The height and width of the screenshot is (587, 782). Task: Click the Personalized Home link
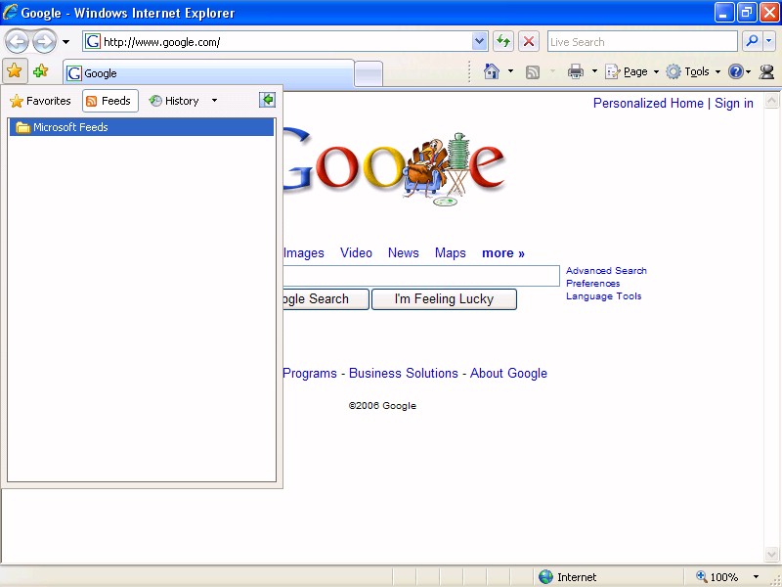(648, 104)
